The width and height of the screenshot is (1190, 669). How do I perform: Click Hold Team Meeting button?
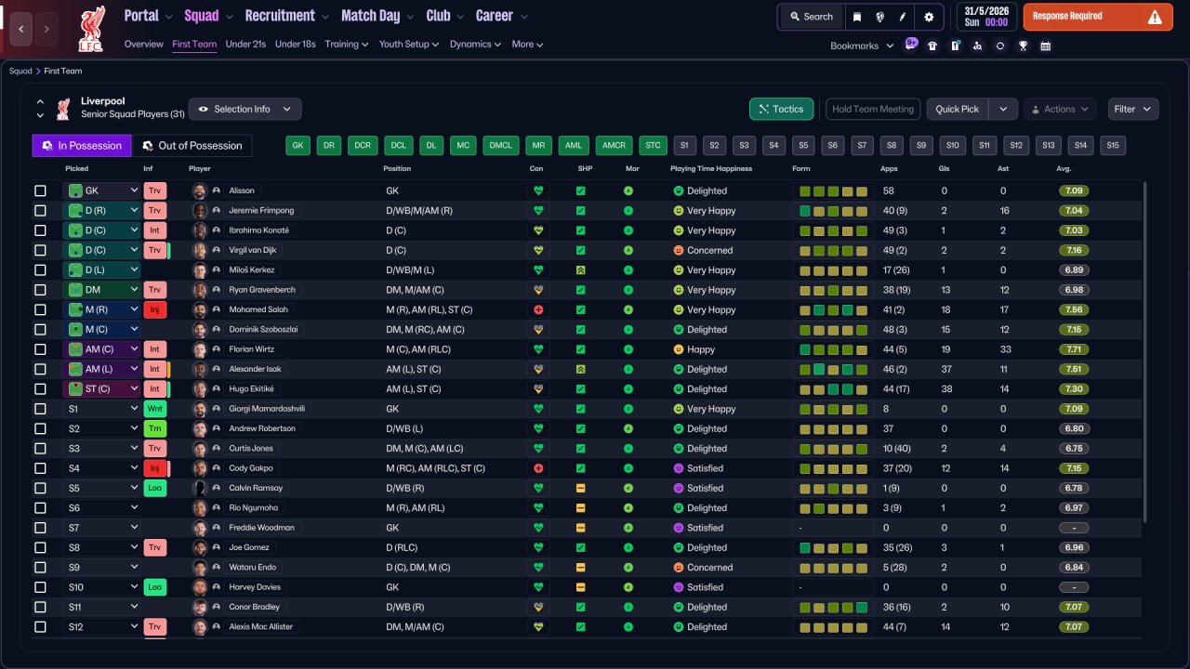click(873, 109)
